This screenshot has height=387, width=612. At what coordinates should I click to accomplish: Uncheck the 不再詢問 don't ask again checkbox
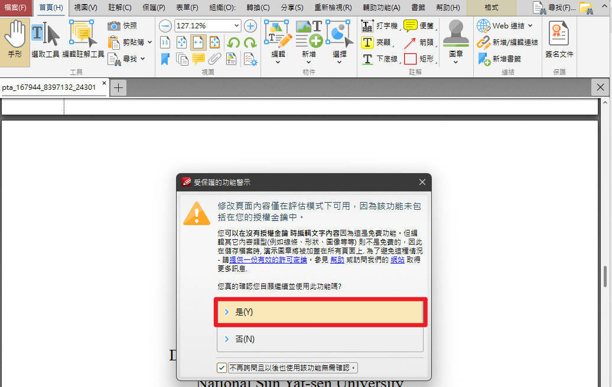point(222,368)
